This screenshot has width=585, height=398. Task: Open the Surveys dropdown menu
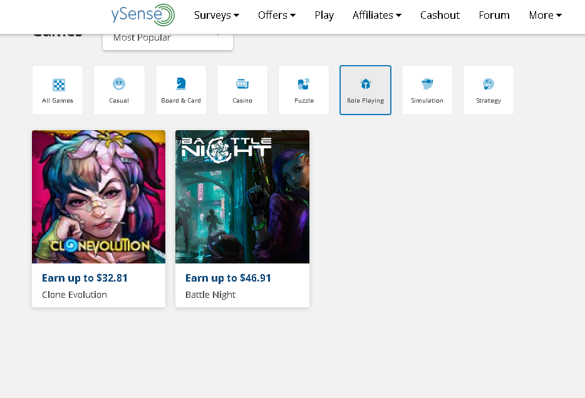[x=216, y=15]
